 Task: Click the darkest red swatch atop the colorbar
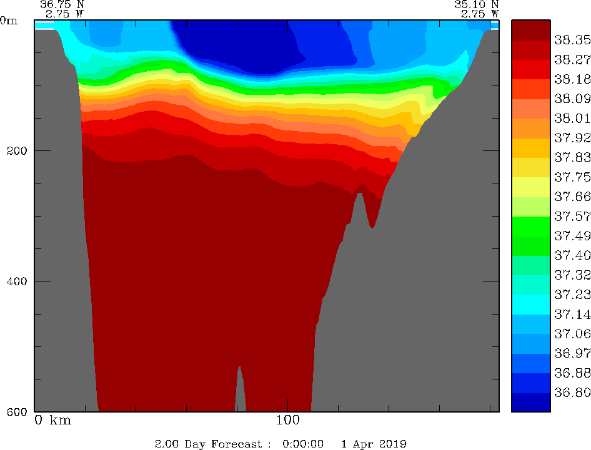[x=530, y=29]
